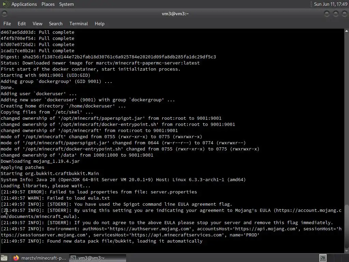This screenshot has width=349, height=262.
Task: Click the 'System Info: Java 20' line
Action: coord(123,179)
